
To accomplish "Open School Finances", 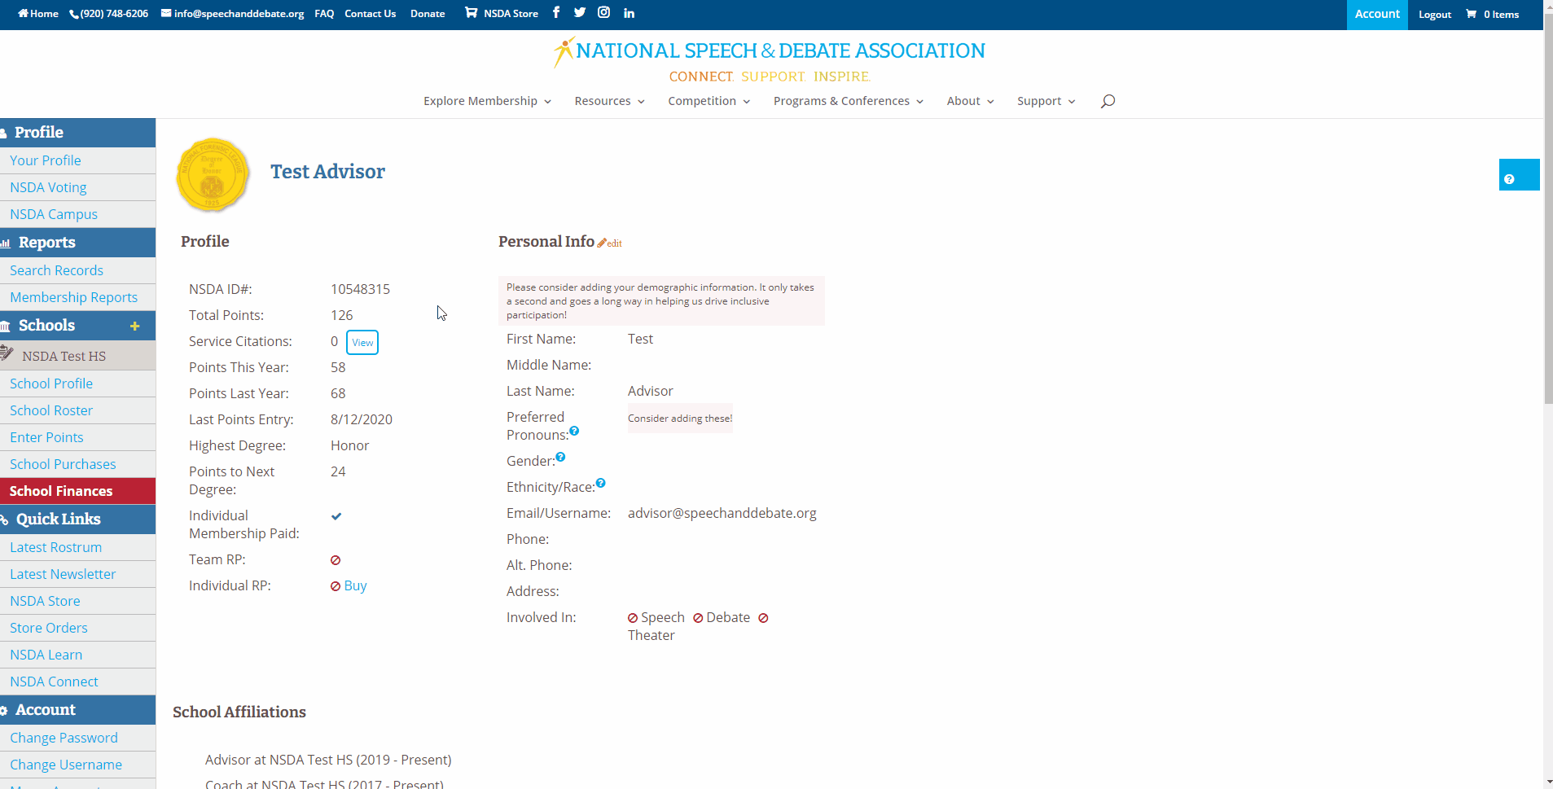I will [77, 491].
